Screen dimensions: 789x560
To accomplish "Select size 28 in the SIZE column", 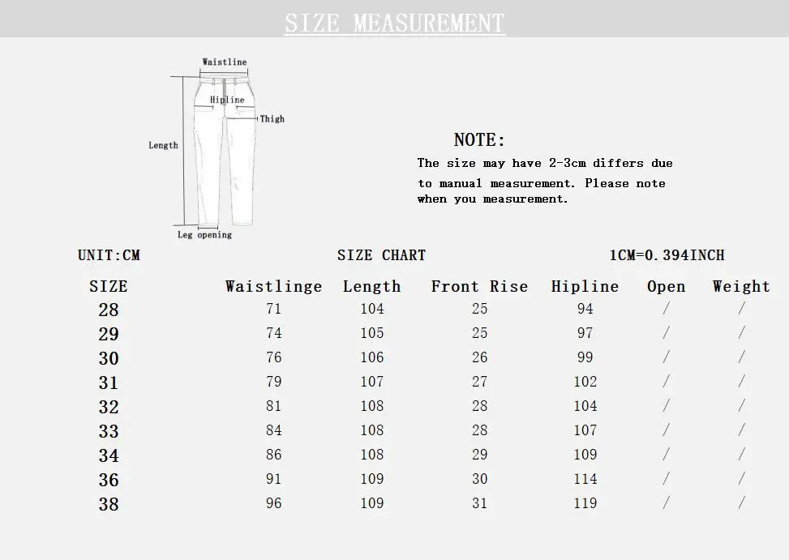I will [109, 310].
